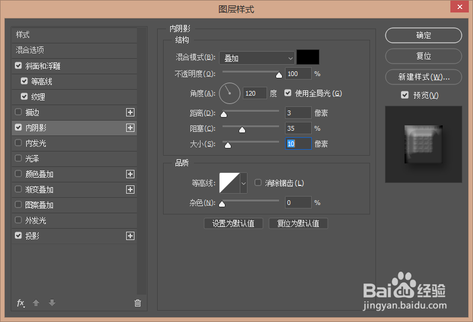Screen dimensions: 473x322
Task: Add another 内阴影 effect with plus icon
Action: tap(130, 128)
